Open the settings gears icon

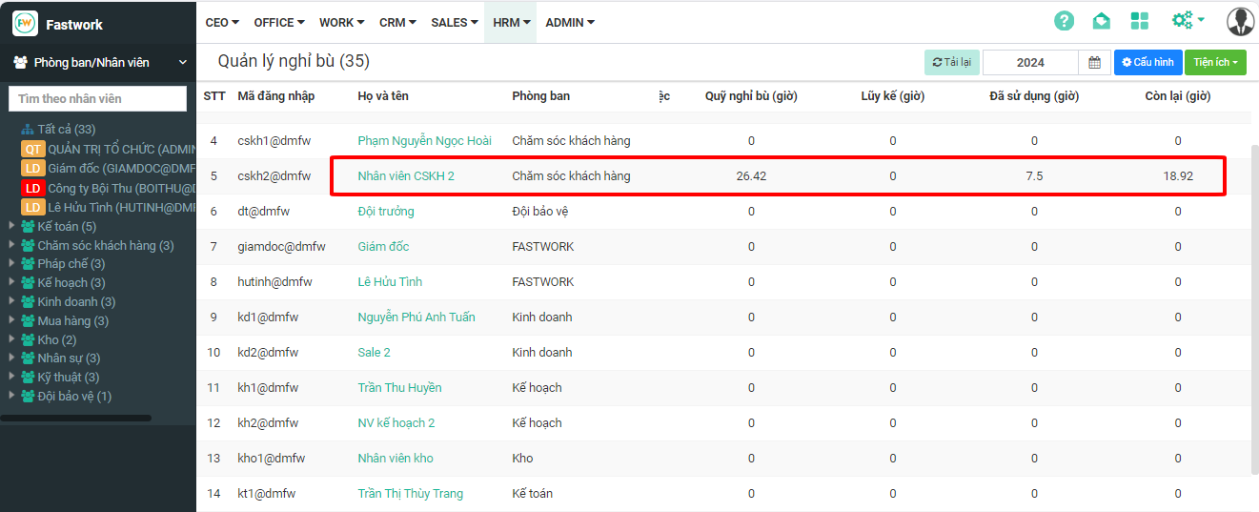pos(1187,21)
